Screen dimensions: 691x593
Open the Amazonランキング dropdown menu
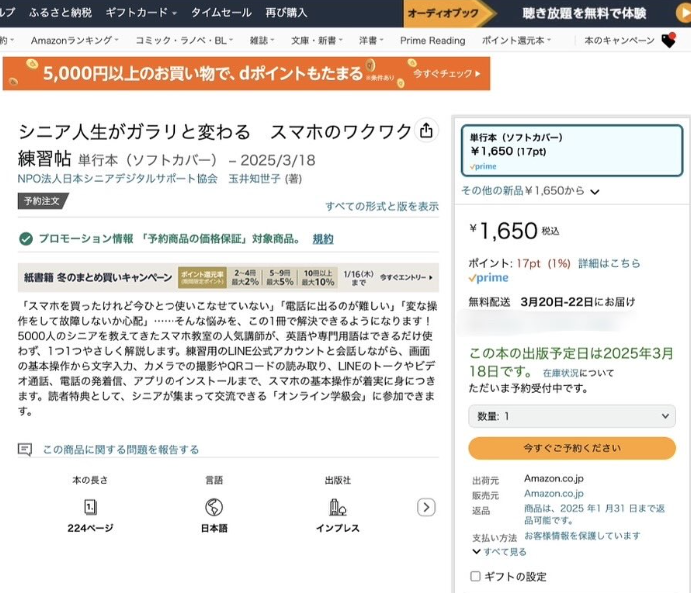pos(74,40)
